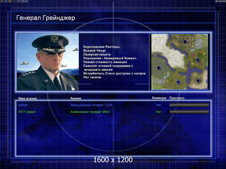
Task: Click the general's portrait image
Action: 48,62
